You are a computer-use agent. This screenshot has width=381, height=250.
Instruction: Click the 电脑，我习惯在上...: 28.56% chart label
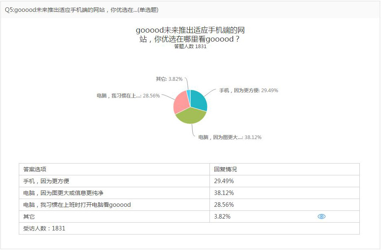[128, 96]
